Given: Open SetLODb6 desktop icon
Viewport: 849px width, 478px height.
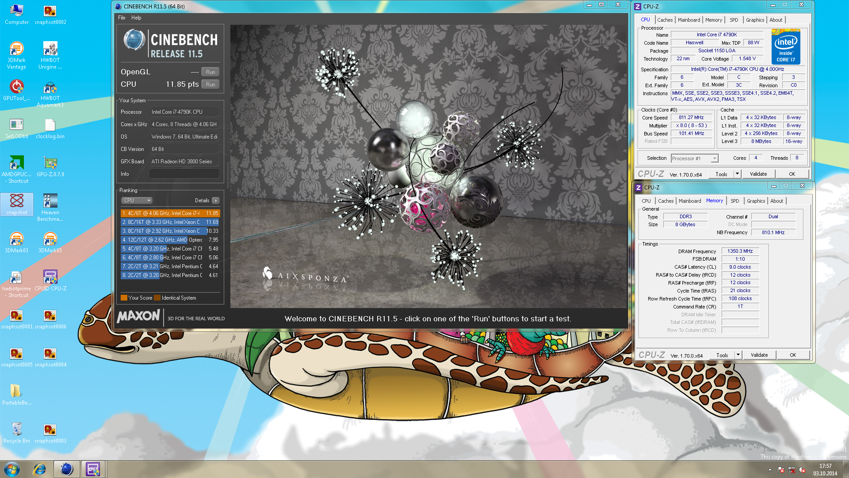Looking at the screenshot, I should coord(17,128).
